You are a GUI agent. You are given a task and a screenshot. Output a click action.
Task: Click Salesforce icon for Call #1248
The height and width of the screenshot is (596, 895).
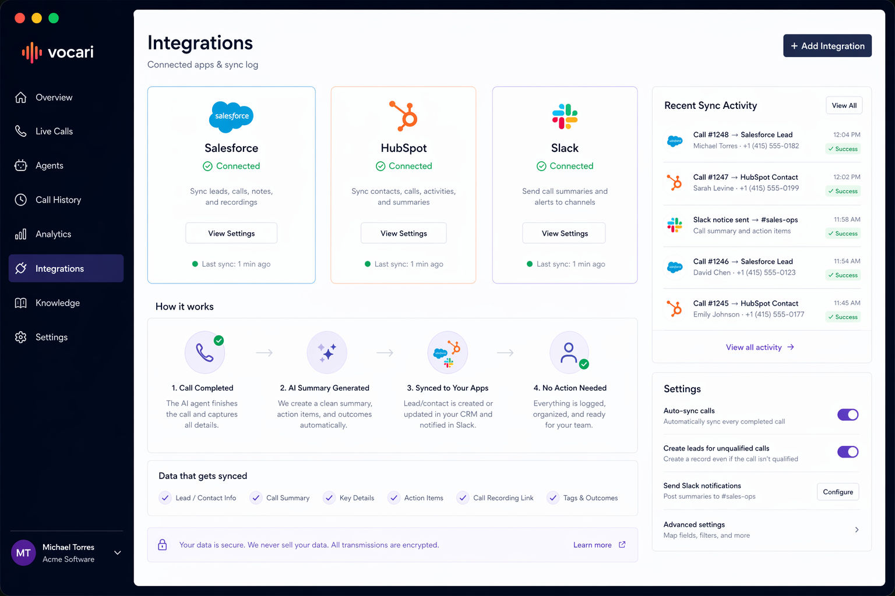(675, 140)
